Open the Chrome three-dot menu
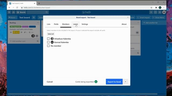 point(164,8)
